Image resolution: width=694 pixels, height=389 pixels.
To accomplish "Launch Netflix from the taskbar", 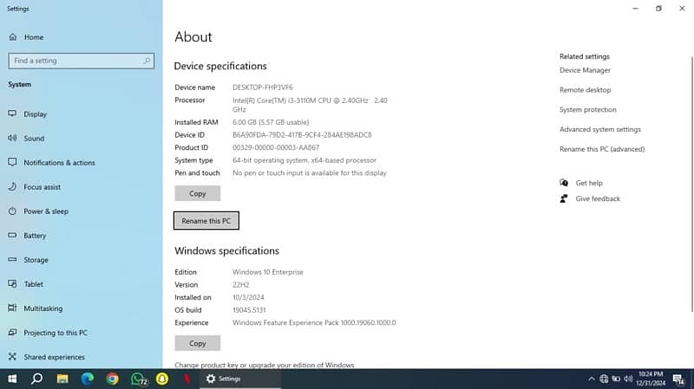I will (x=187, y=379).
